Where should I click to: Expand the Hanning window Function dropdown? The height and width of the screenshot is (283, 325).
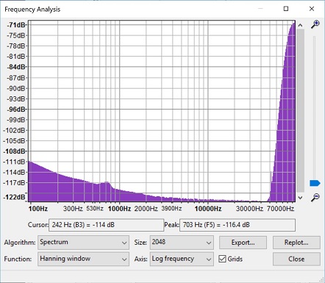(83, 259)
